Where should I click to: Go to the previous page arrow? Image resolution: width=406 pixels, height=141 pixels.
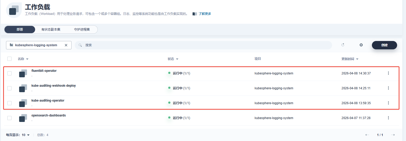click(x=367, y=135)
